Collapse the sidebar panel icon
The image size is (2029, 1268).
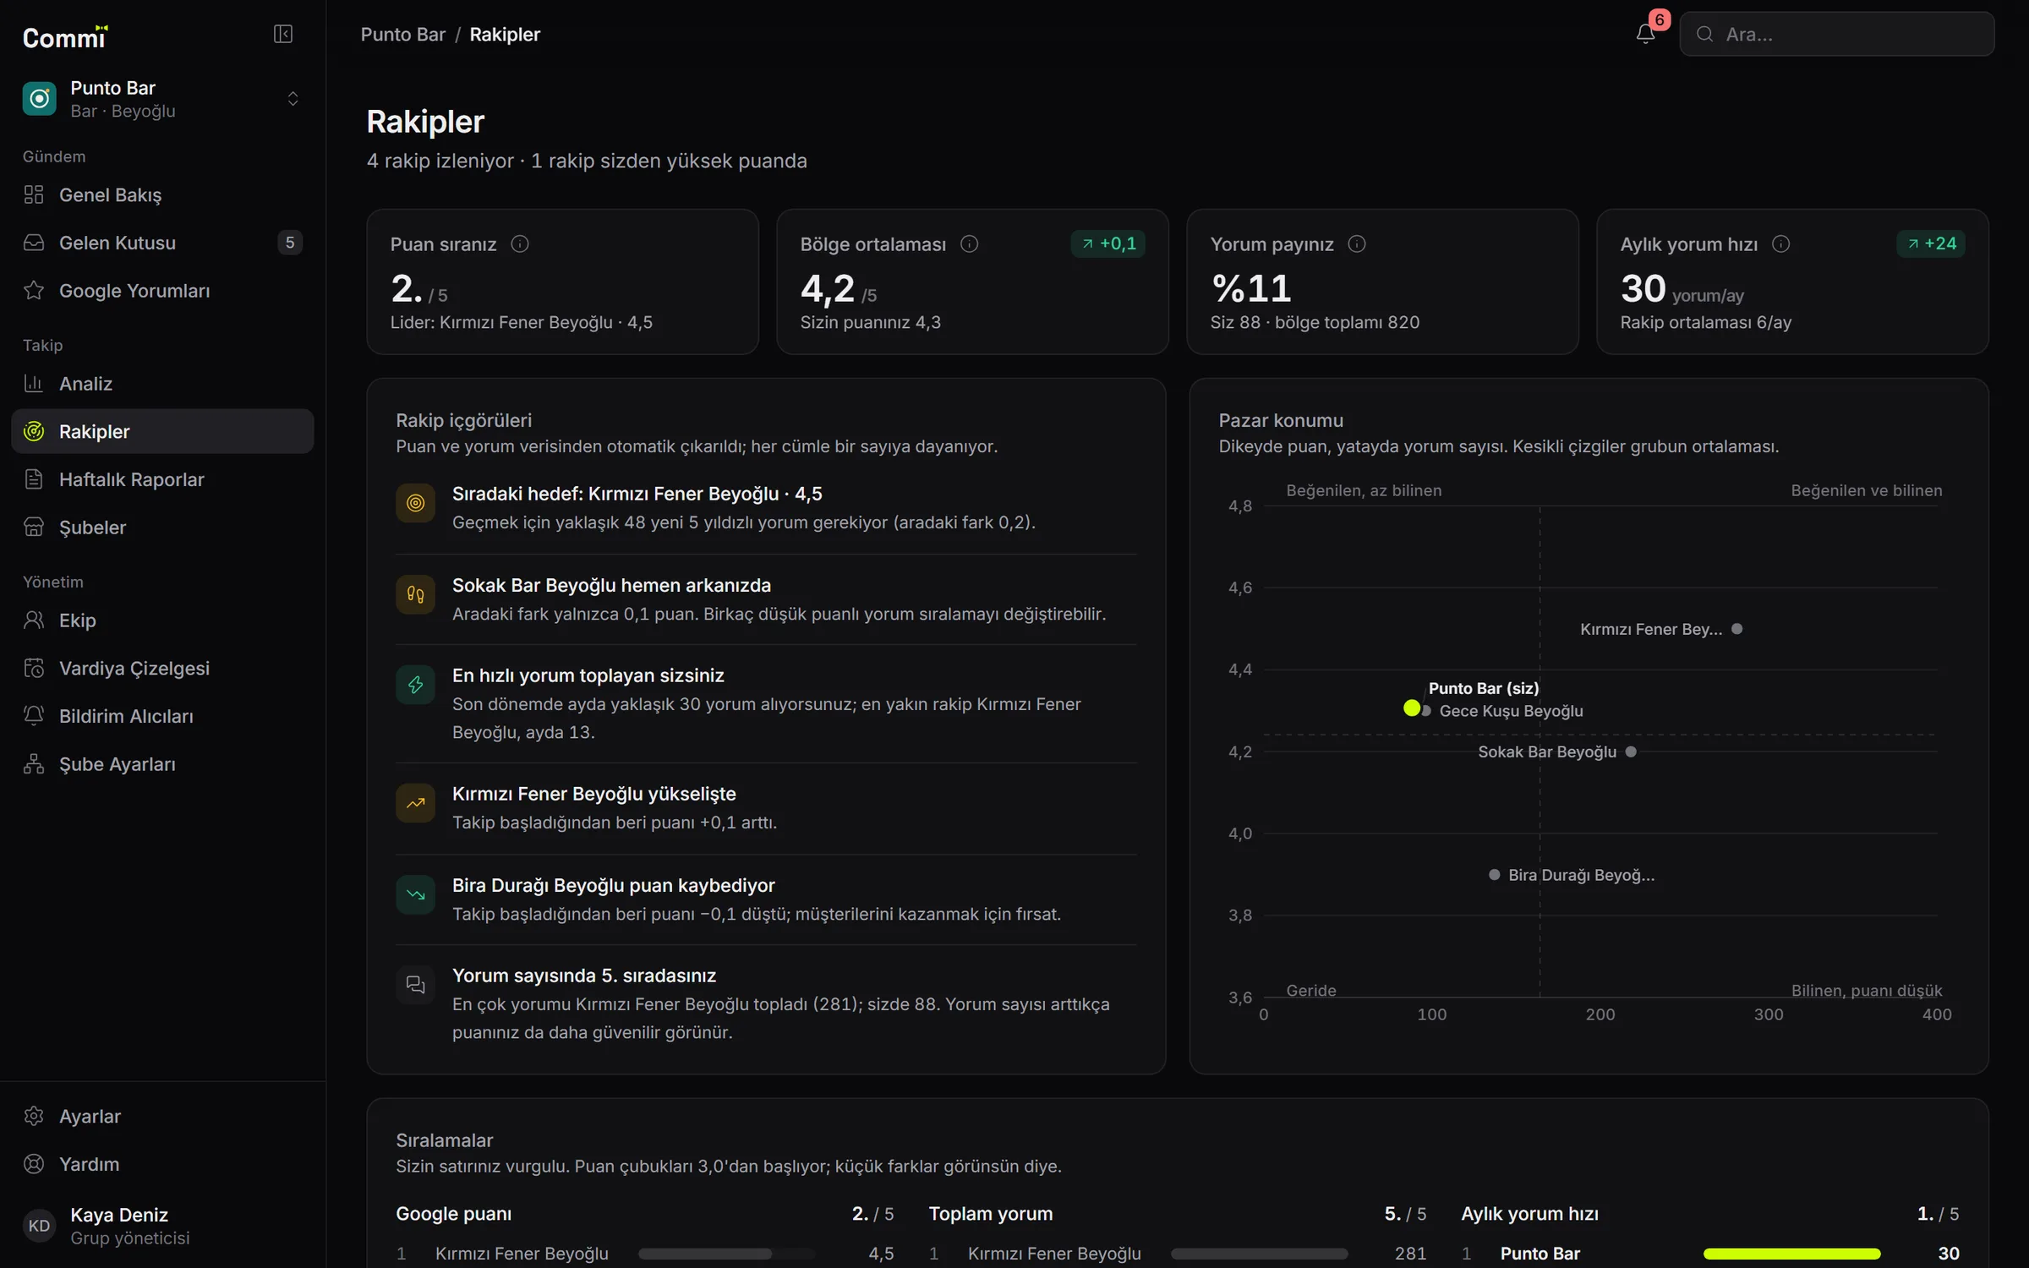click(283, 34)
